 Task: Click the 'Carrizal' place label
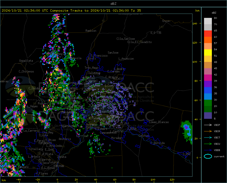(x=82, y=136)
